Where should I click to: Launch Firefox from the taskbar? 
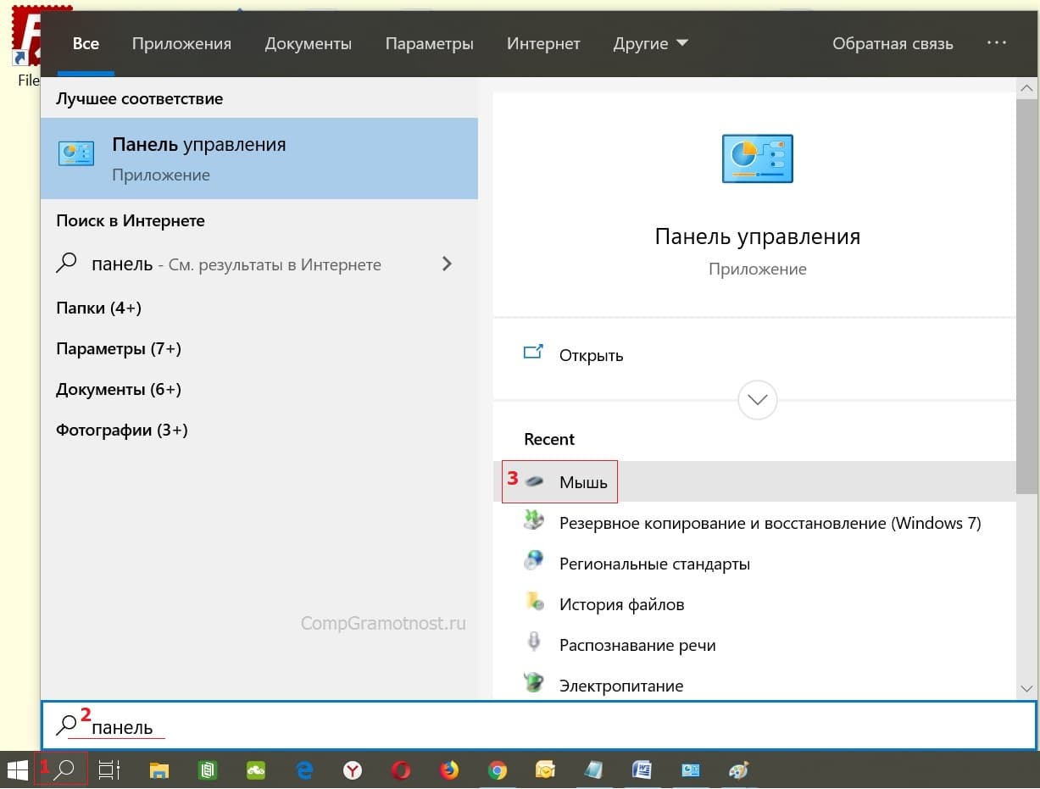click(449, 770)
